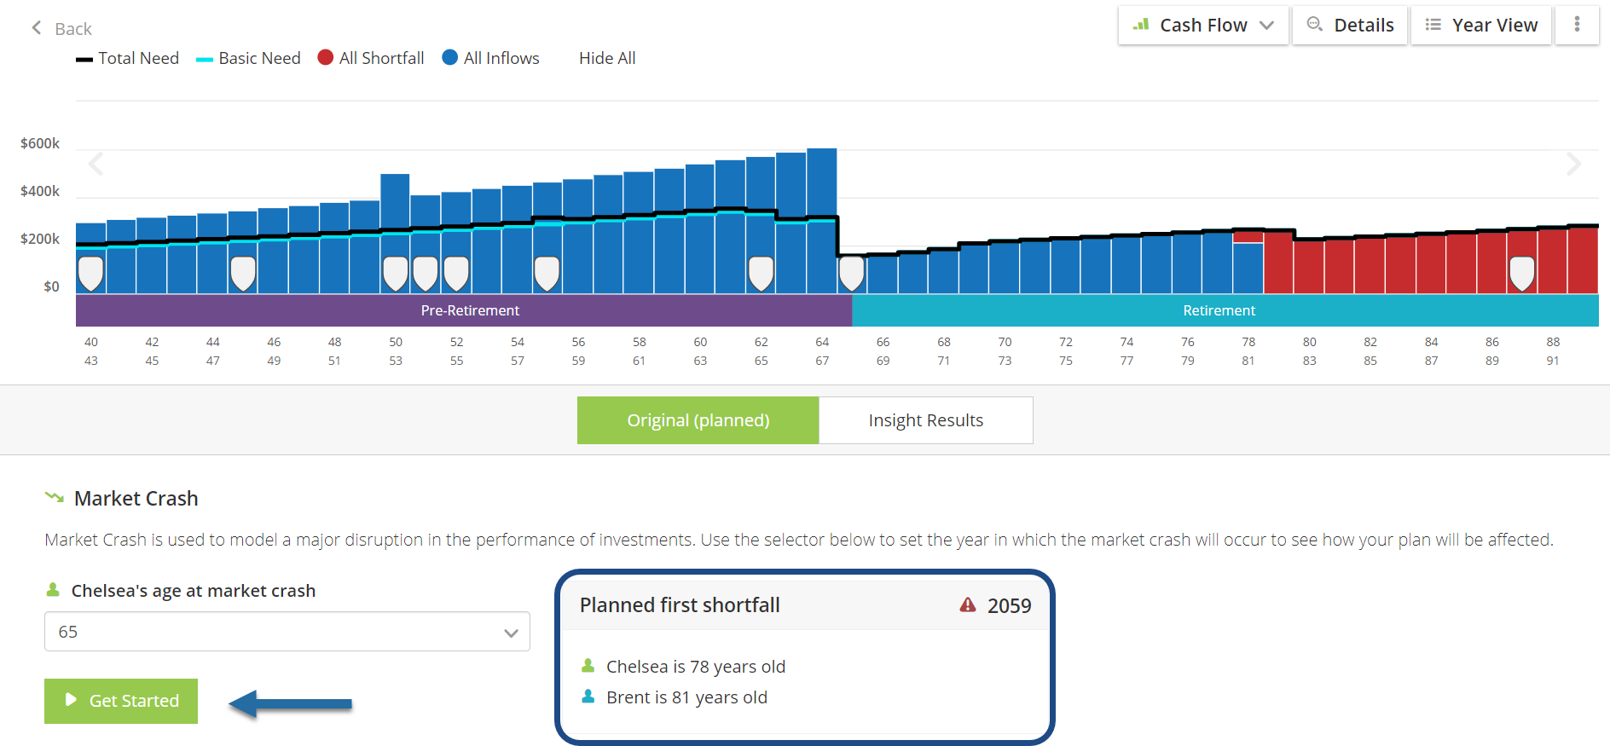Click the three-dot more options icon
The height and width of the screenshot is (746, 1610).
1577,25
